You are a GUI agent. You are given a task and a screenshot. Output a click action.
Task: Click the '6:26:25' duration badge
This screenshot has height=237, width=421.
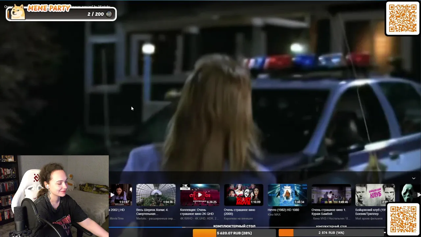[212, 202]
